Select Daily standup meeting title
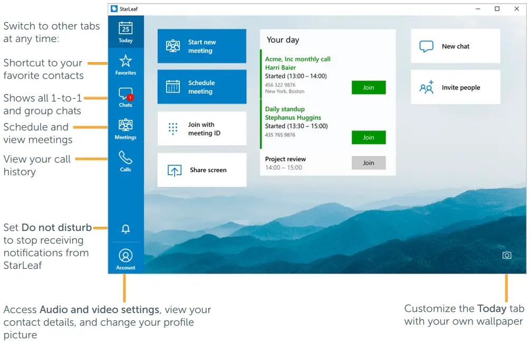The height and width of the screenshot is (342, 530). (x=285, y=109)
